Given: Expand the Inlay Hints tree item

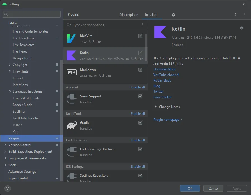Looking at the screenshot, I should point(10,71).
